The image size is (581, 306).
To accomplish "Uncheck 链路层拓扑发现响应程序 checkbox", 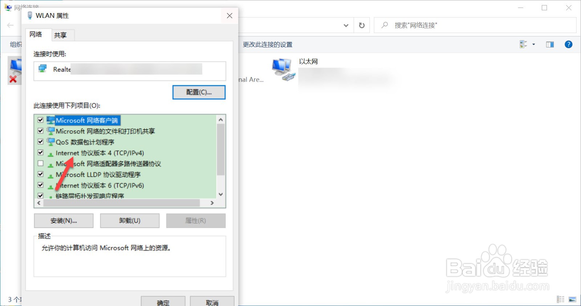I will [41, 196].
